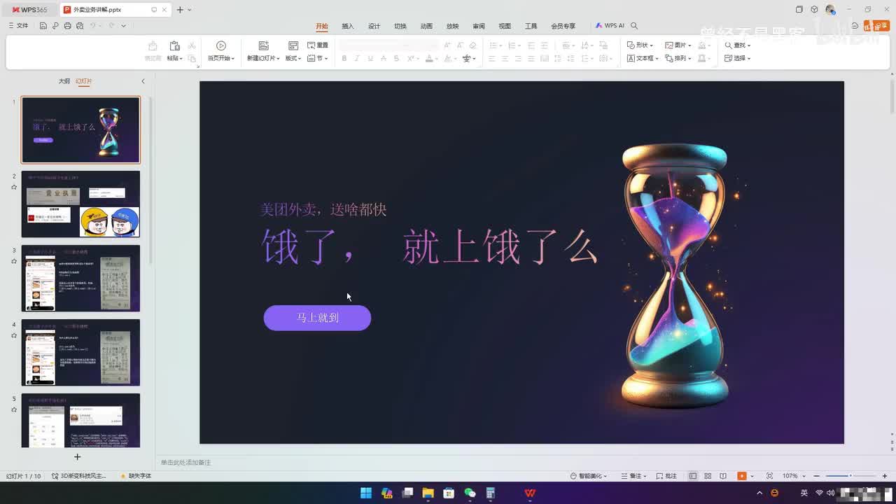
Task: Click the Print icon in quick access bar
Action: [x=67, y=26]
